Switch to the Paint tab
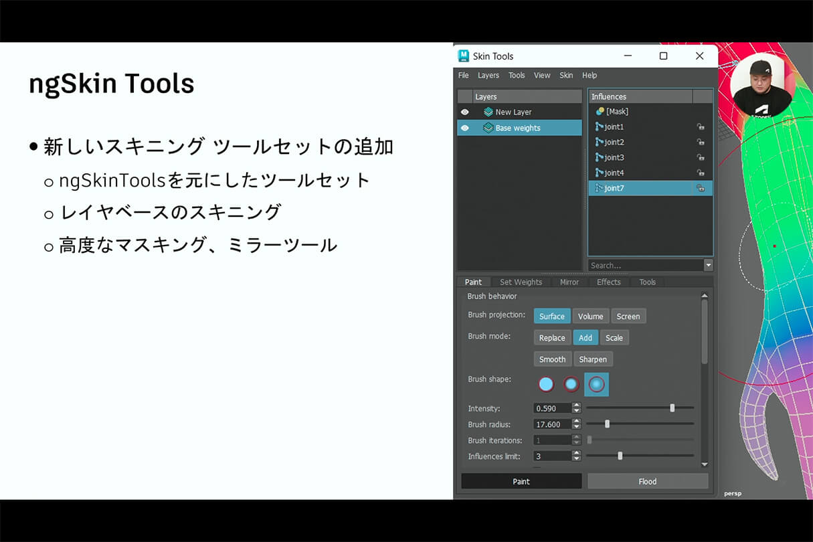Image resolution: width=813 pixels, height=542 pixels. [x=474, y=282]
